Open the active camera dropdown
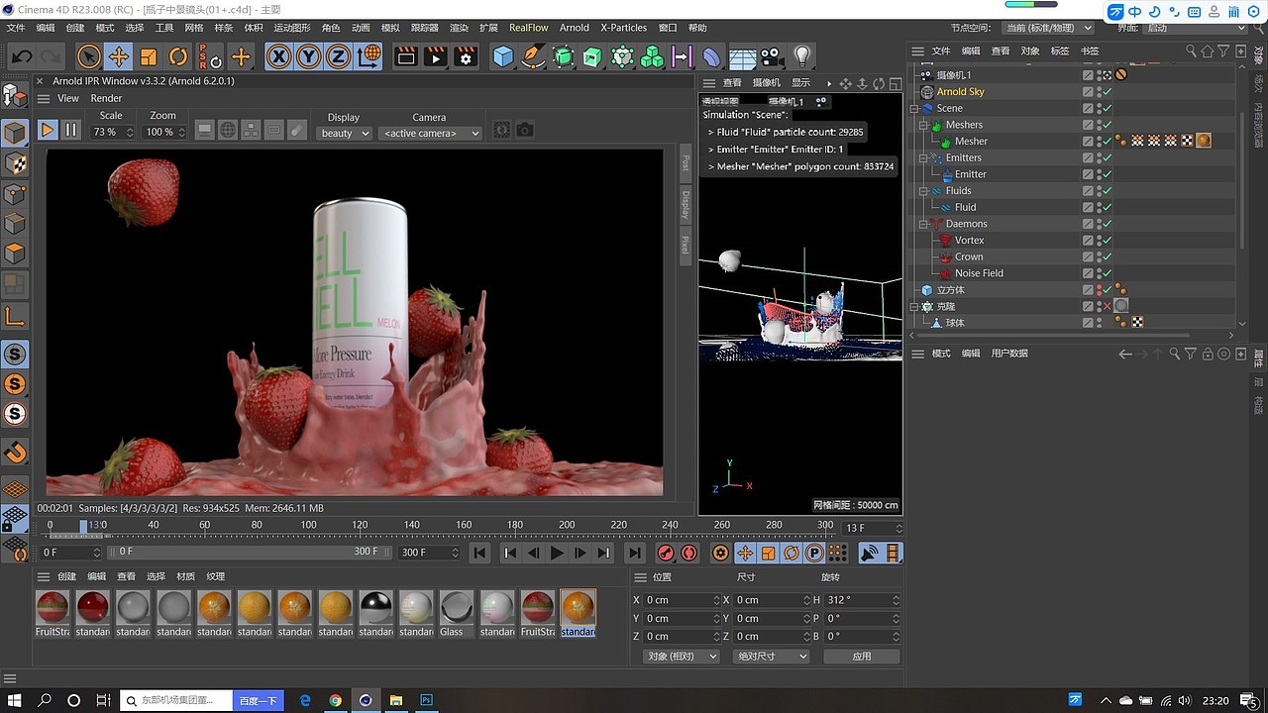Viewport: 1268px width, 713px height. coord(431,133)
